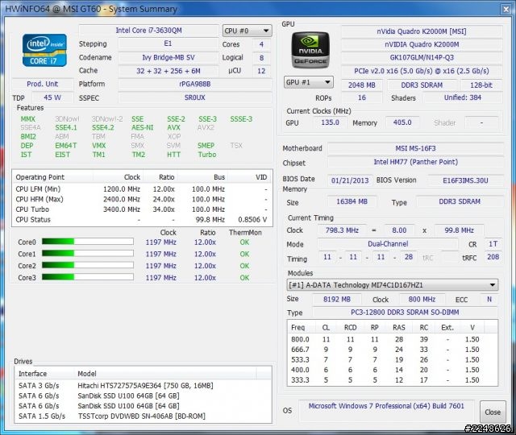Click the 798.3 MHz memory clock
This screenshot has height=435, width=516.
point(342,230)
